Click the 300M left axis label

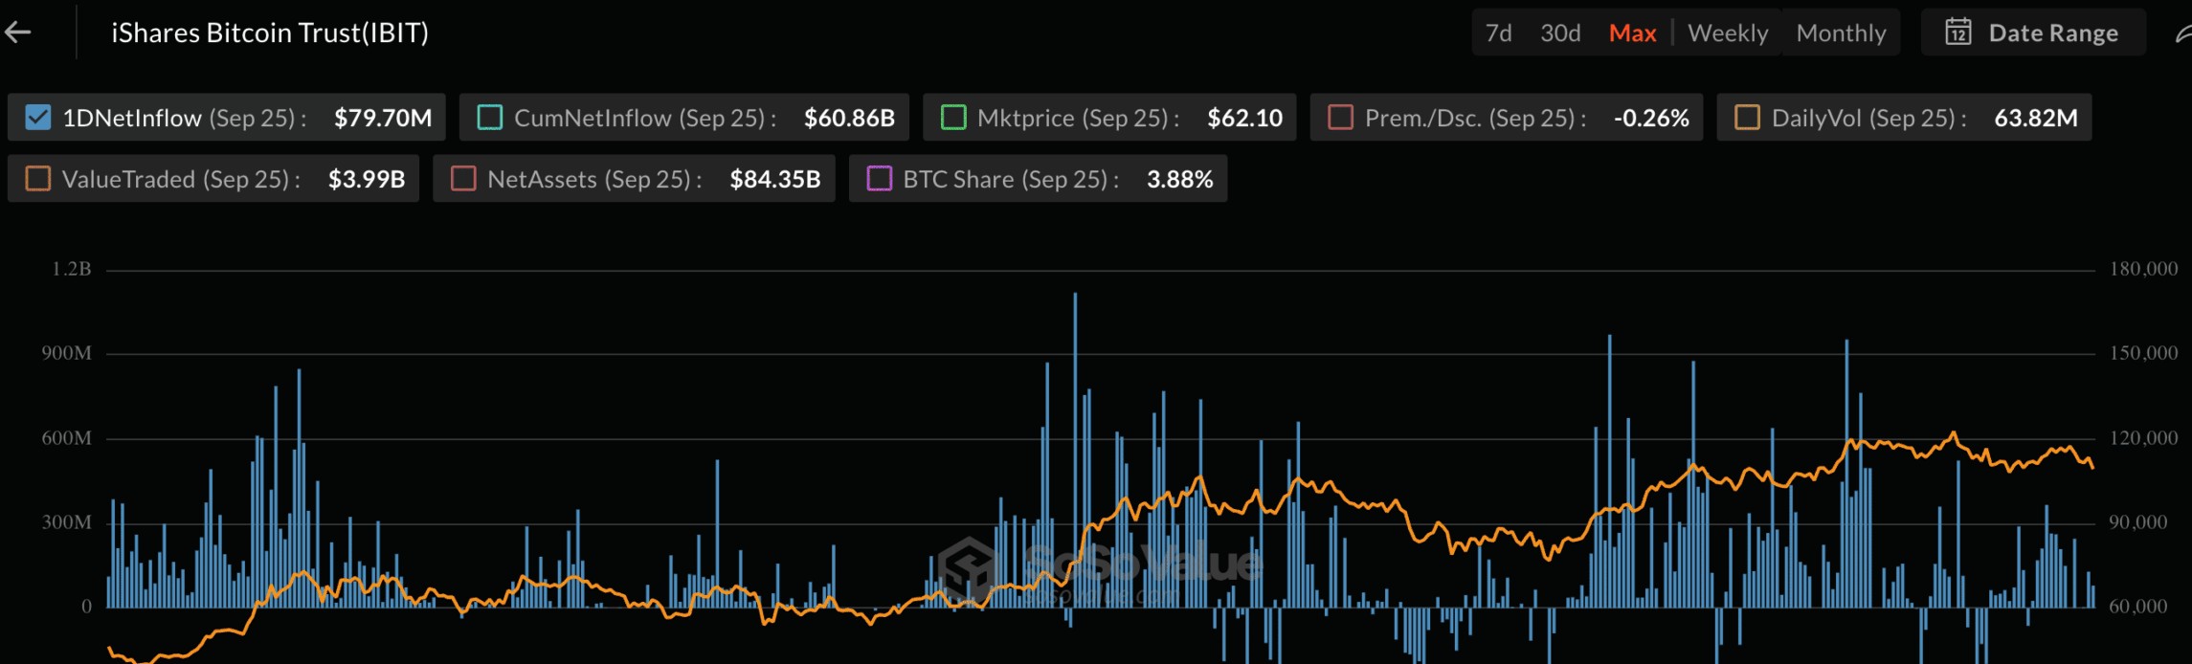coord(67,522)
